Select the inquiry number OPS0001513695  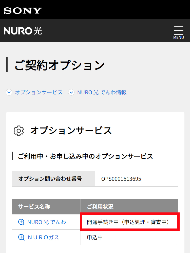pos(121,179)
